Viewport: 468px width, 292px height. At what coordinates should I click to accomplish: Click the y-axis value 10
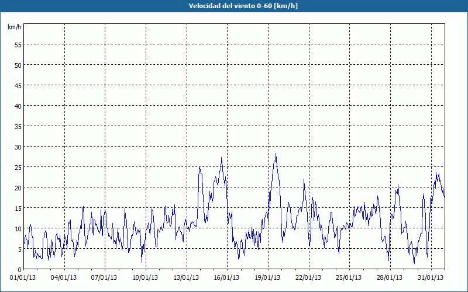click(18, 228)
